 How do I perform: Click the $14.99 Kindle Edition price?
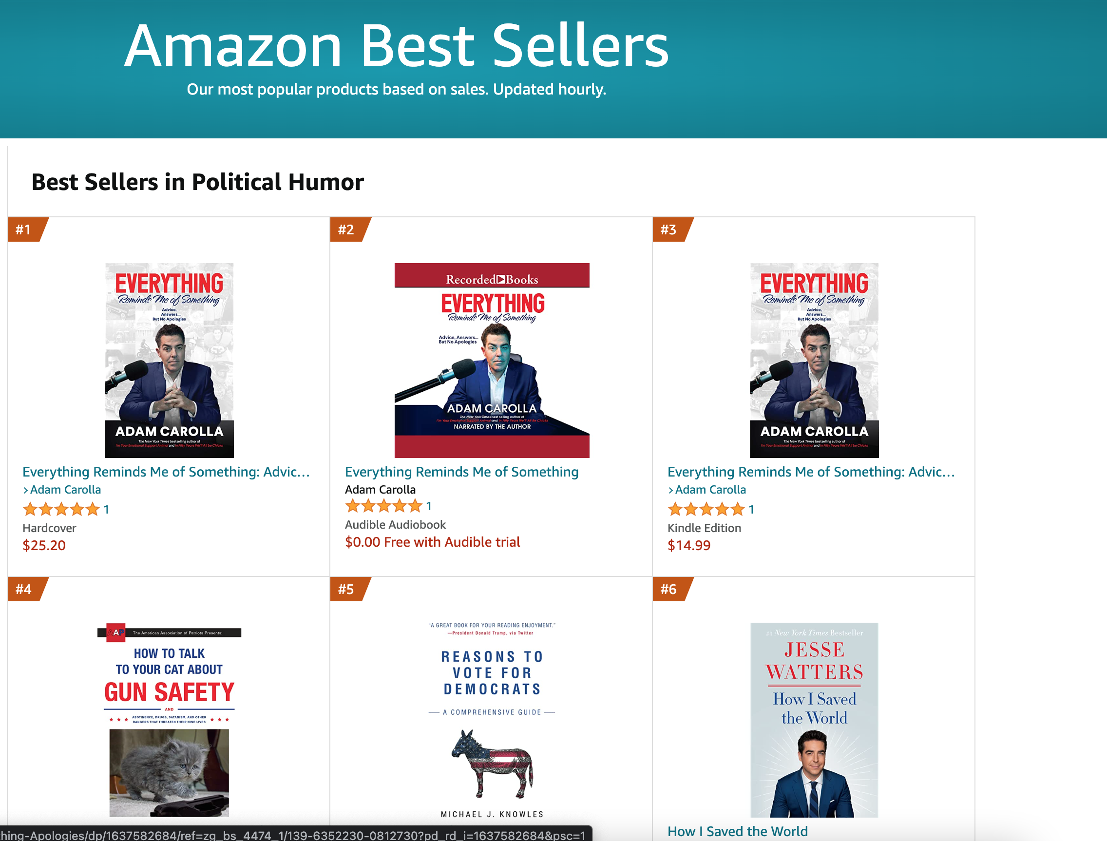[x=688, y=545]
